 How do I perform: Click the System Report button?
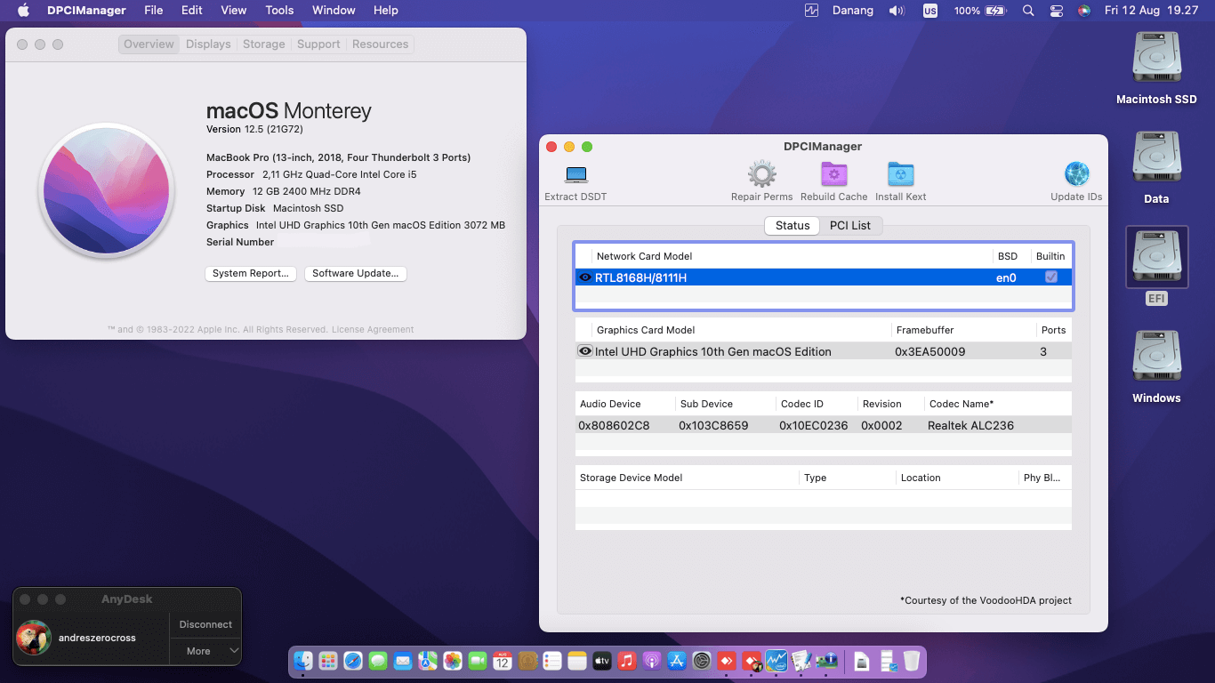(x=251, y=274)
